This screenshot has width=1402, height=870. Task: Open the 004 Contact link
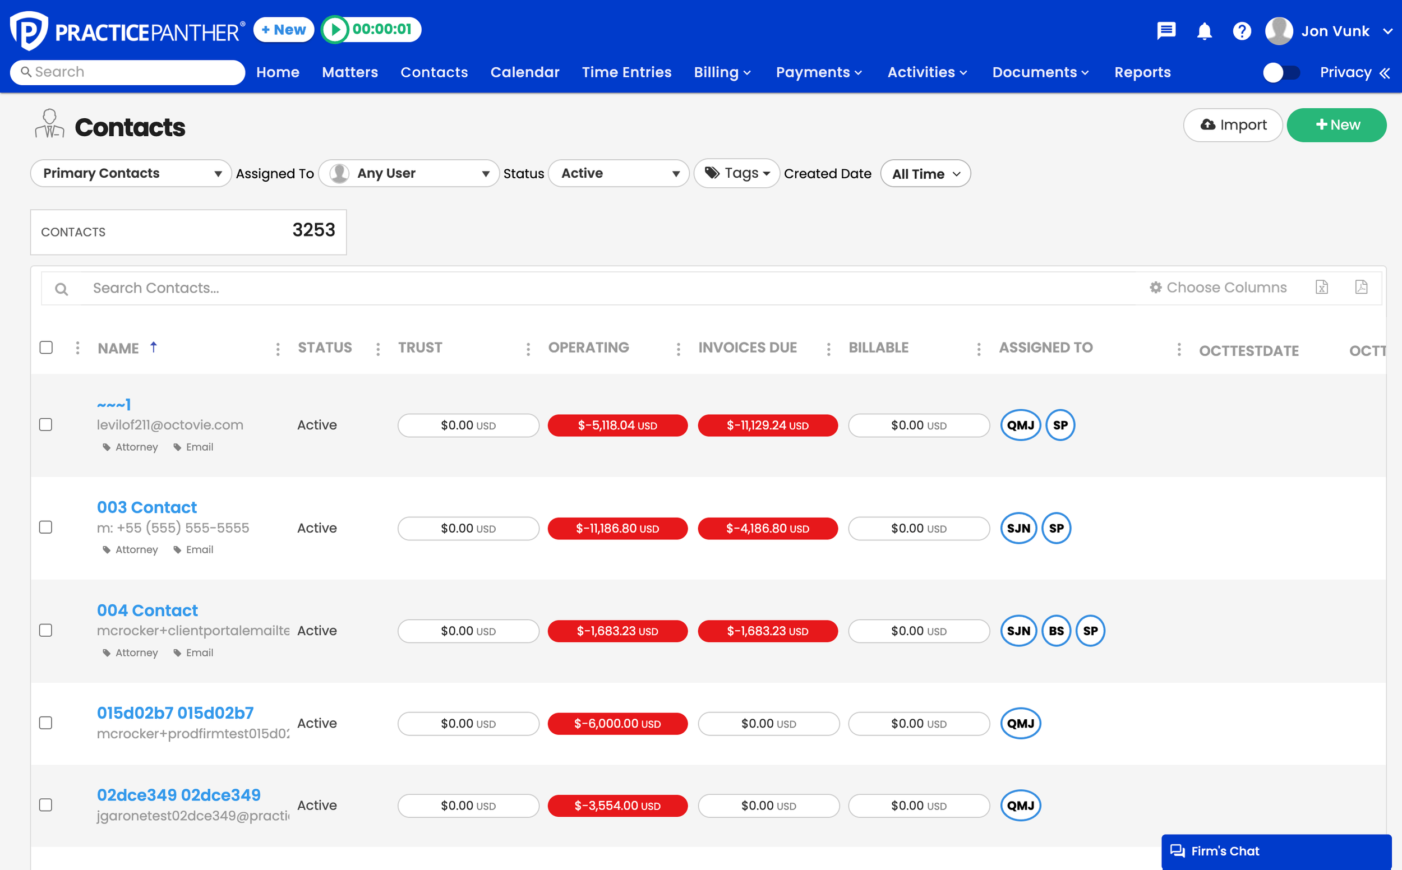tap(147, 610)
